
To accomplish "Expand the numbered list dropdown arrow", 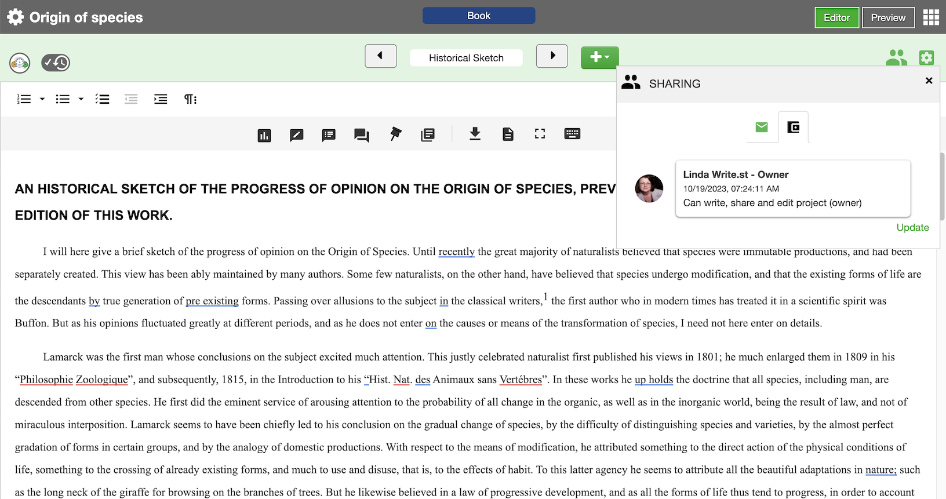I will 42,99.
